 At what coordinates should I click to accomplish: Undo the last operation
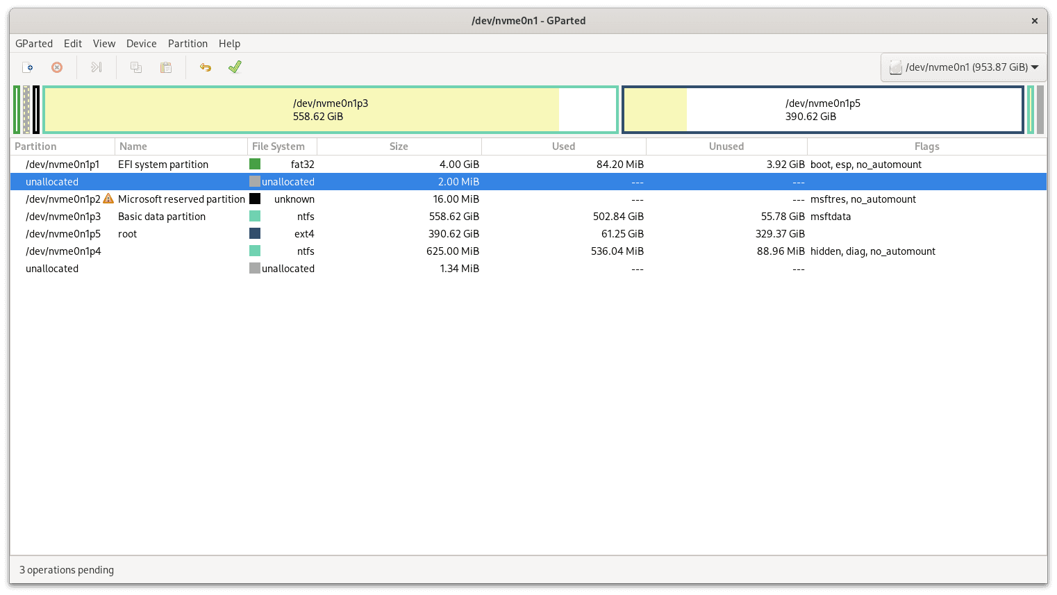coord(205,67)
